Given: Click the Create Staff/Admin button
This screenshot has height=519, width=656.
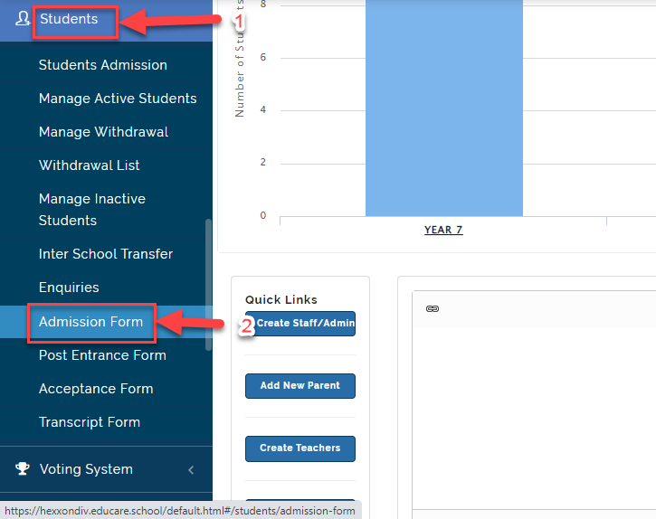Looking at the screenshot, I should (300, 324).
